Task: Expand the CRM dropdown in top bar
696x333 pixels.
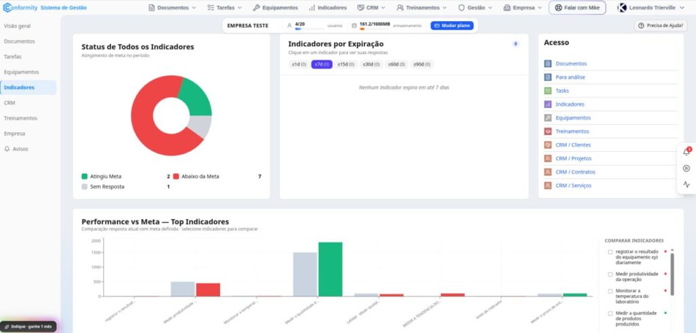Action: (x=383, y=7)
